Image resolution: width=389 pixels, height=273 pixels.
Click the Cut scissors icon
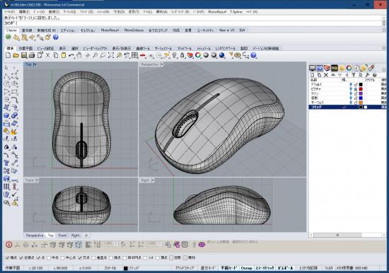[47, 55]
